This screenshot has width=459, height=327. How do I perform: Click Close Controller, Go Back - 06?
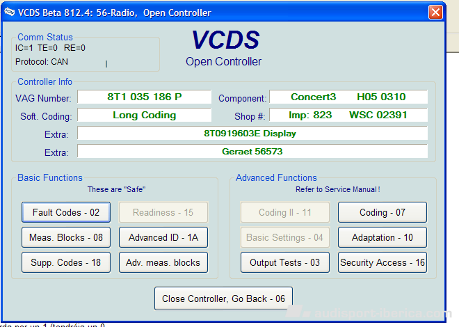[x=223, y=298]
